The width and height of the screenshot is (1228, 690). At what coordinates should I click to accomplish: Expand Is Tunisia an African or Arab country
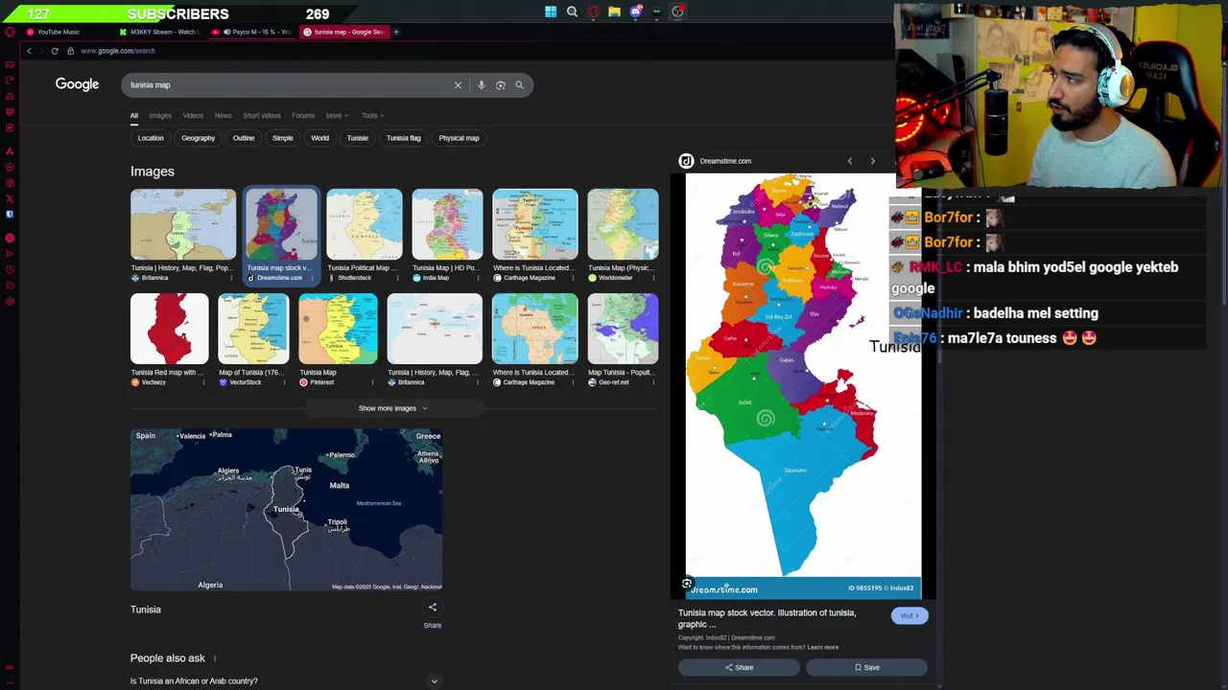click(285, 681)
